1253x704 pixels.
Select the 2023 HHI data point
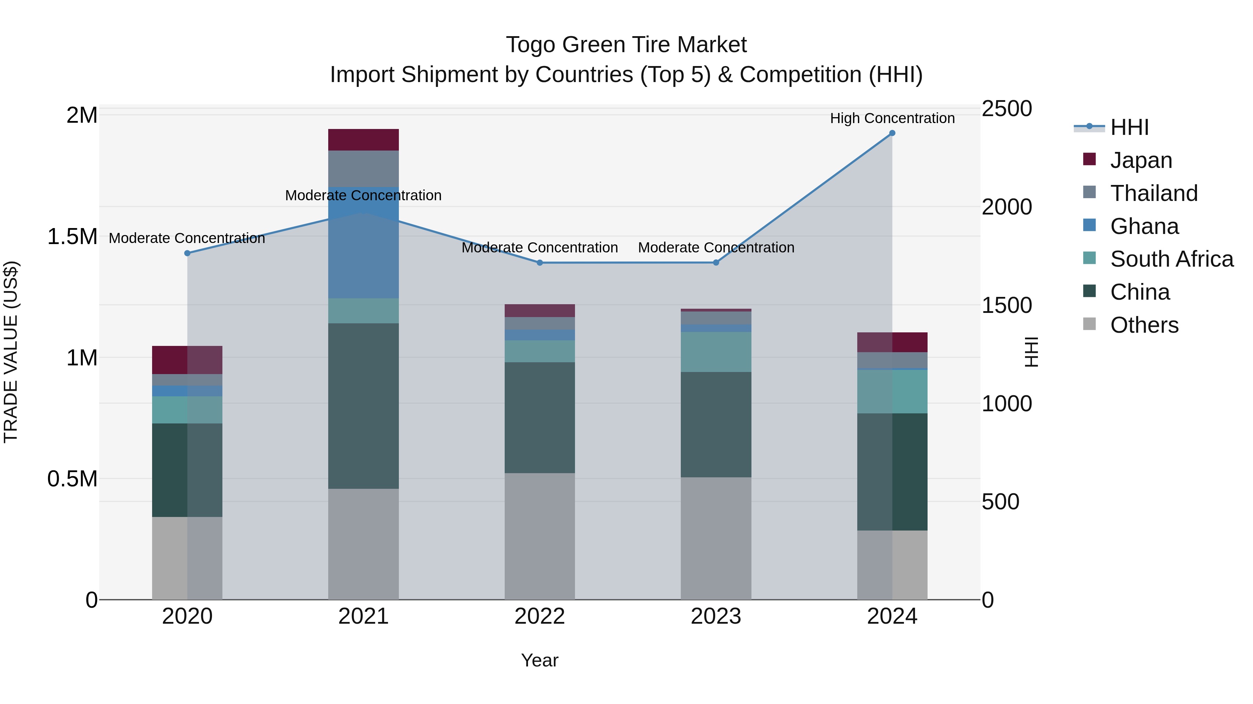(716, 262)
